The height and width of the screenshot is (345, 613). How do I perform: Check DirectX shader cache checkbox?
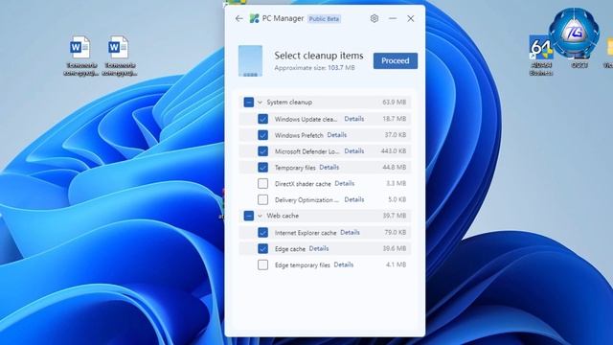tap(262, 183)
